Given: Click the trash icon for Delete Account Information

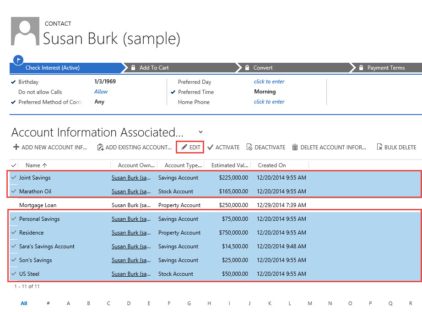Looking at the screenshot, I should (x=295, y=147).
